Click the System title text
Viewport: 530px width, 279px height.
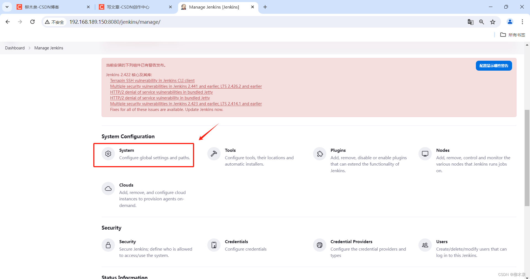tap(127, 150)
